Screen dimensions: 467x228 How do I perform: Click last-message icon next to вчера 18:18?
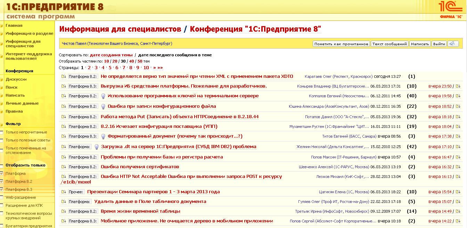pyautogui.click(x=458, y=117)
